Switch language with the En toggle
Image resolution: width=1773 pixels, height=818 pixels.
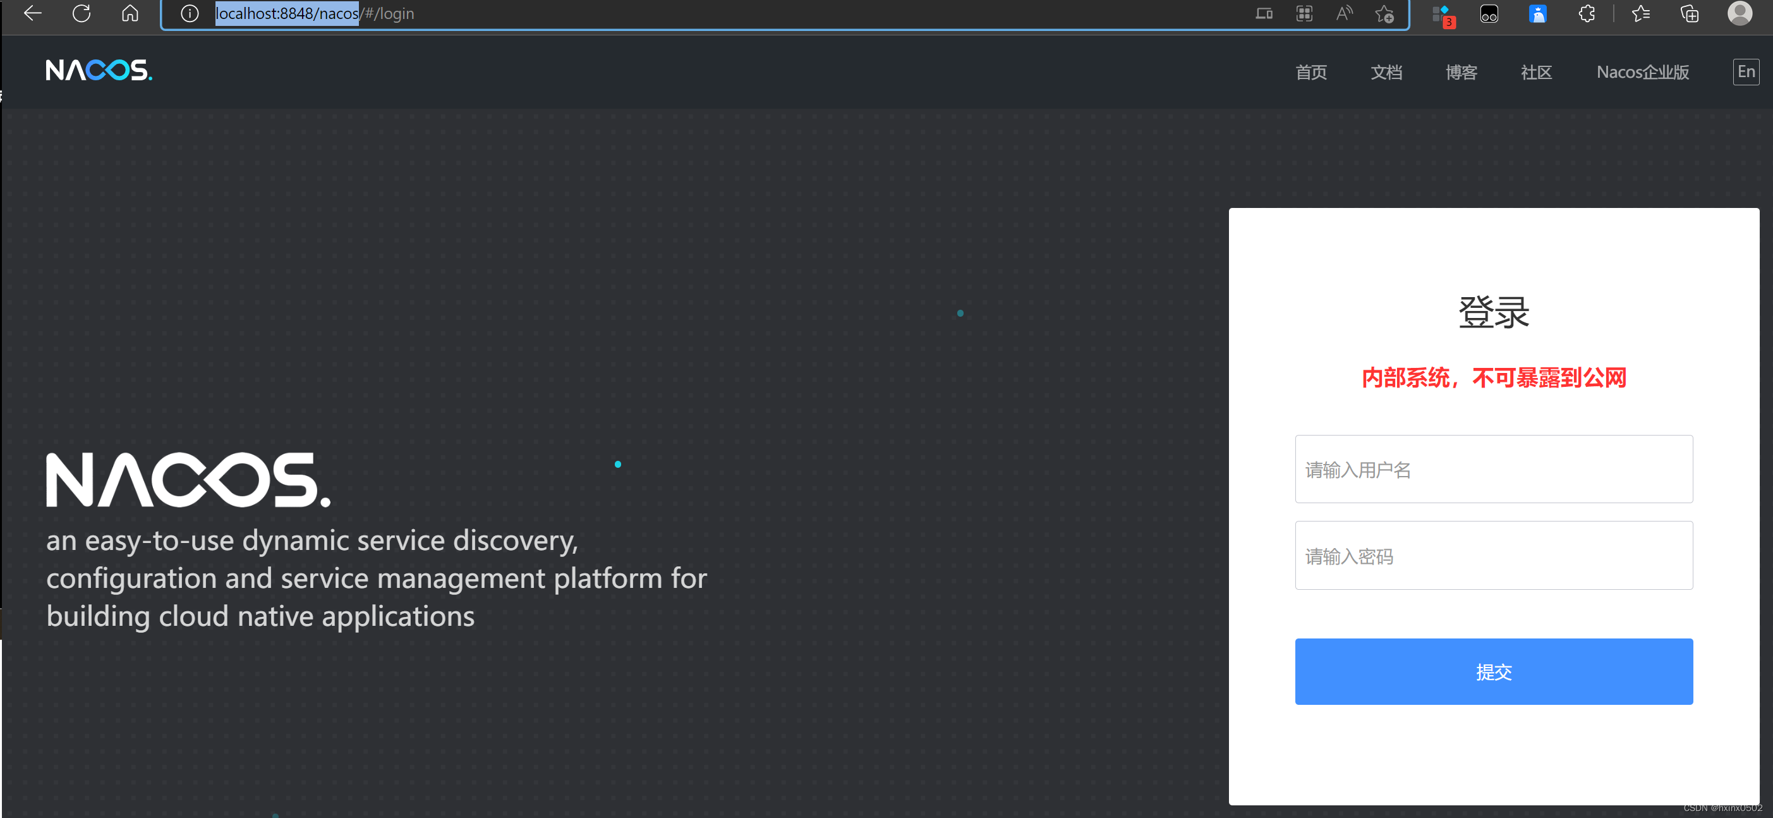tap(1745, 71)
